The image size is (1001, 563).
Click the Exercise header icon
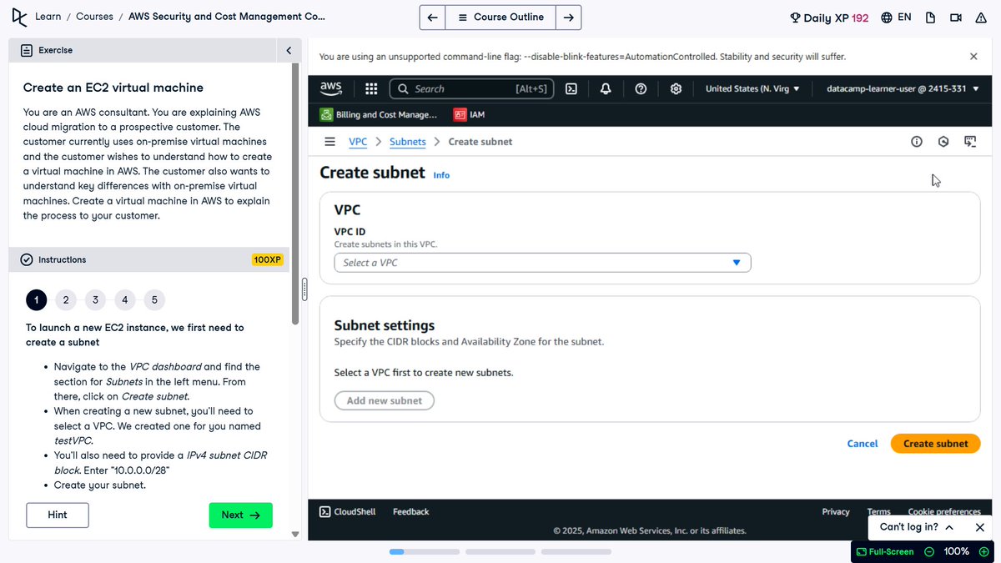(x=27, y=51)
